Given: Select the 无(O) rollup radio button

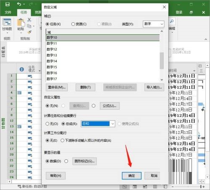Looking at the screenshot, I should point(47,124).
